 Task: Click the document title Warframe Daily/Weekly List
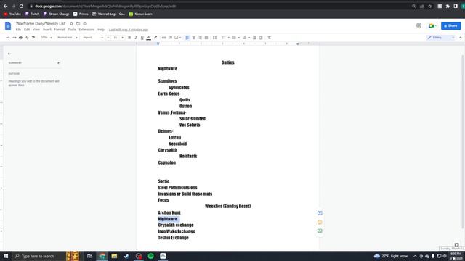click(x=41, y=23)
